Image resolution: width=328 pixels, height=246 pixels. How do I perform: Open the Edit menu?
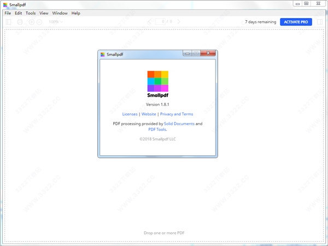coord(18,13)
